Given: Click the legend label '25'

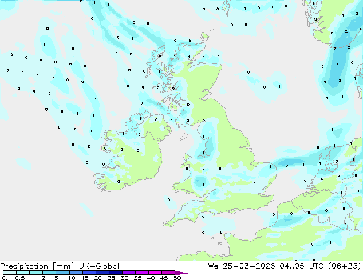Looking at the screenshot, I should point(111,278).
